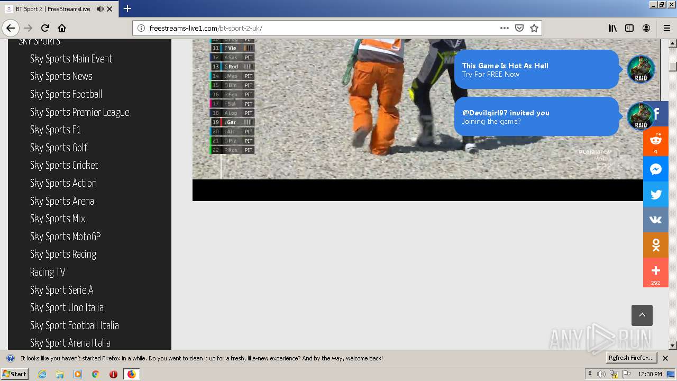
Task: Open Firefox account panel
Action: pos(646,28)
